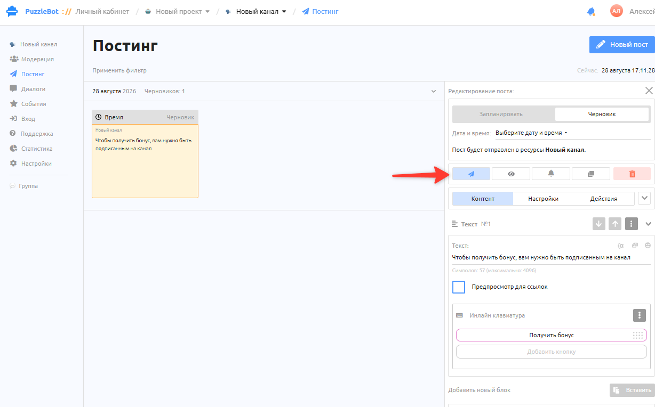Select the yellow draft post card

(x=145, y=154)
